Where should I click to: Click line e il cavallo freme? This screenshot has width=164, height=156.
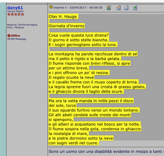(93, 82)
